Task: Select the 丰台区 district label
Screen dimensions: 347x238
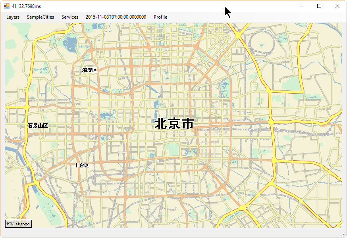Action: tap(82, 165)
